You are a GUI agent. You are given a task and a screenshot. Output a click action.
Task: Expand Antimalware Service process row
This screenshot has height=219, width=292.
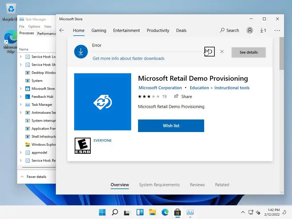tap(21, 113)
